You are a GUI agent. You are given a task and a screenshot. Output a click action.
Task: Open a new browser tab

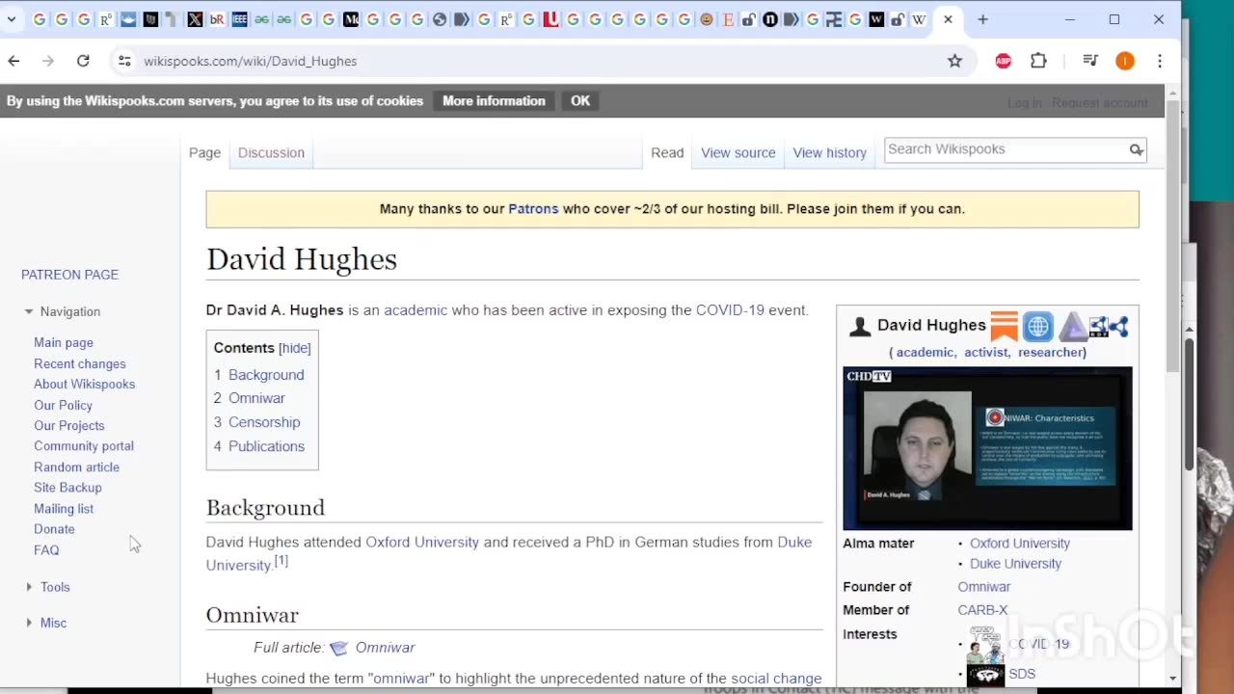[x=982, y=19]
